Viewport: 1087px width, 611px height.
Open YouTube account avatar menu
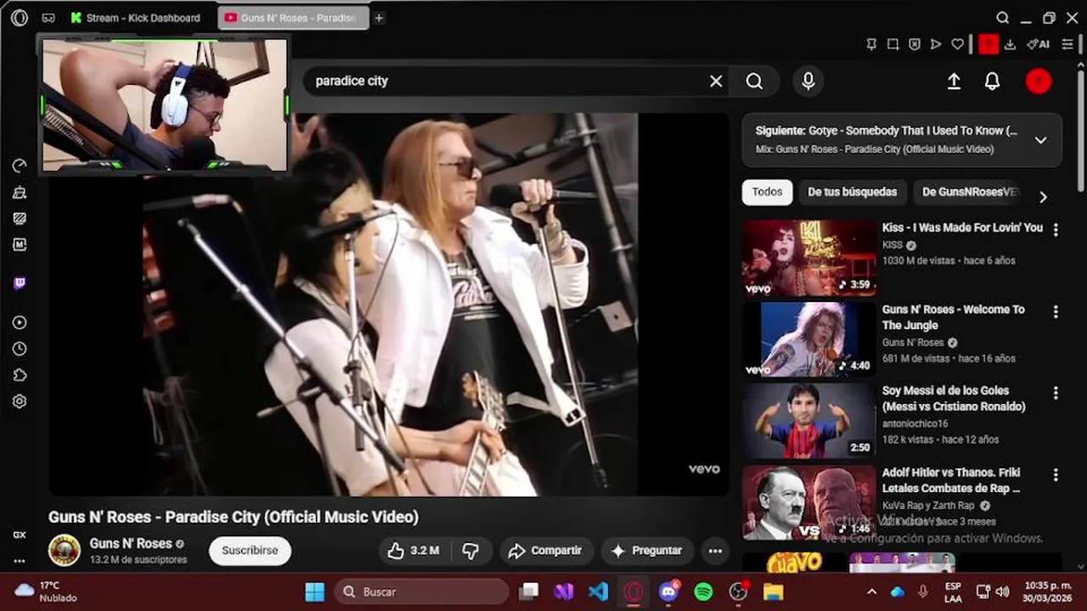(x=1039, y=81)
